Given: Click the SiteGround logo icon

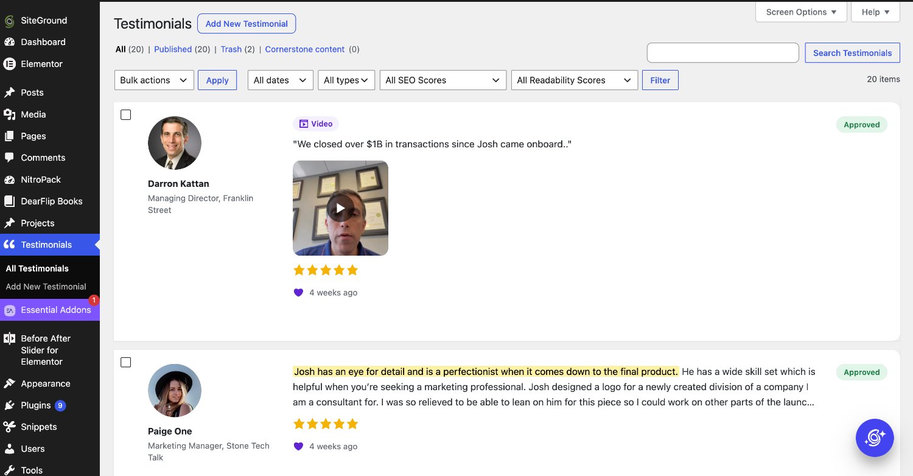Looking at the screenshot, I should pos(9,21).
